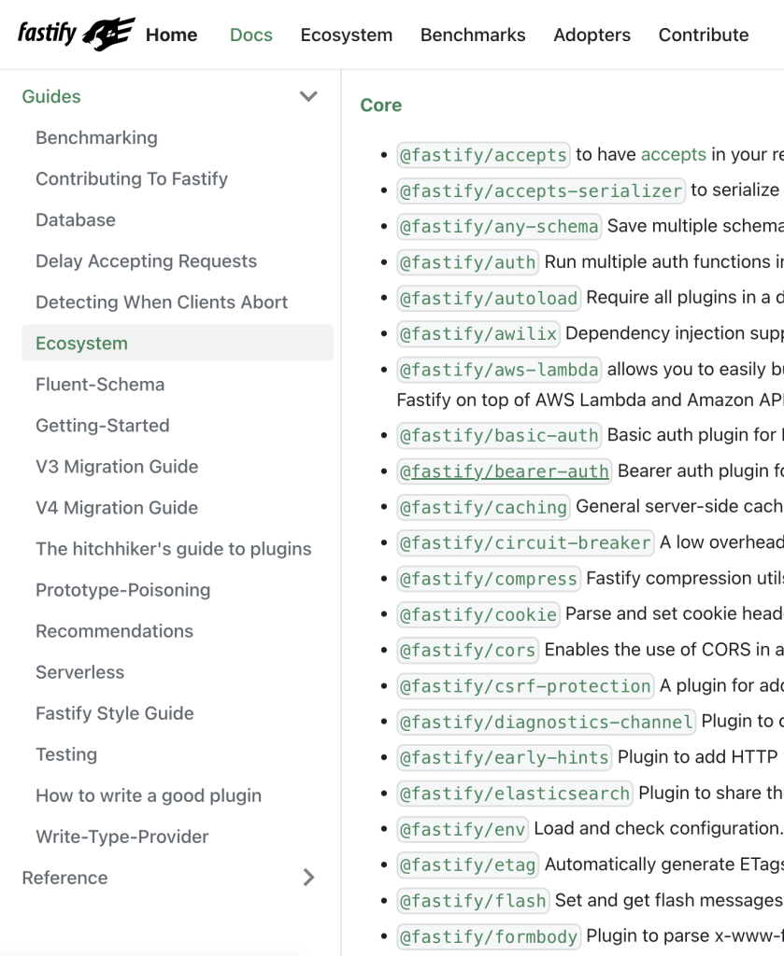Go to the Benchmarks page
This screenshot has height=956, width=784.
[x=472, y=35]
